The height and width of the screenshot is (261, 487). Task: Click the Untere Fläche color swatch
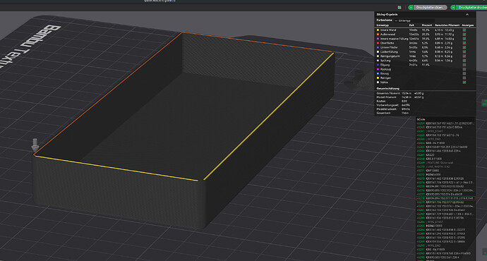point(378,47)
